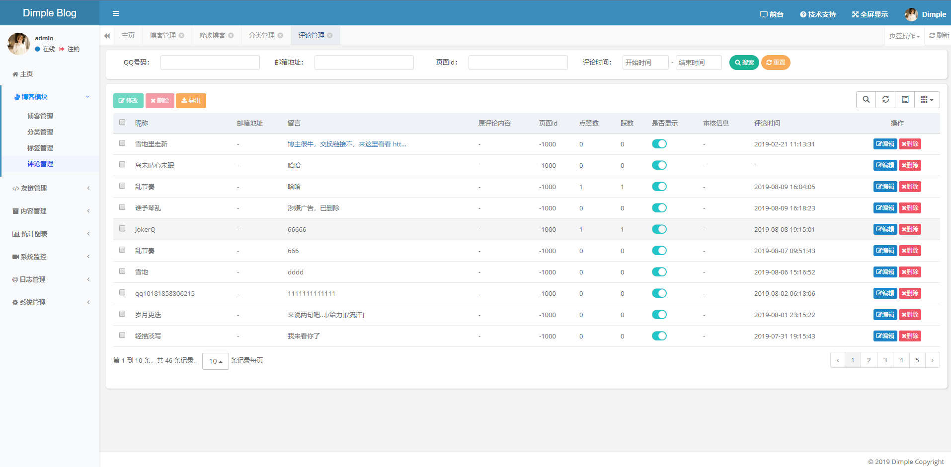The image size is (951, 467).
Task: Open the columns dropdown in table toolbar
Action: (x=927, y=100)
